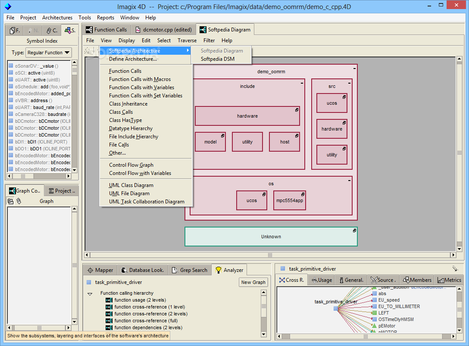469x346 pixels.
Task: Open the Display menu in diagram window
Action: pos(127,41)
